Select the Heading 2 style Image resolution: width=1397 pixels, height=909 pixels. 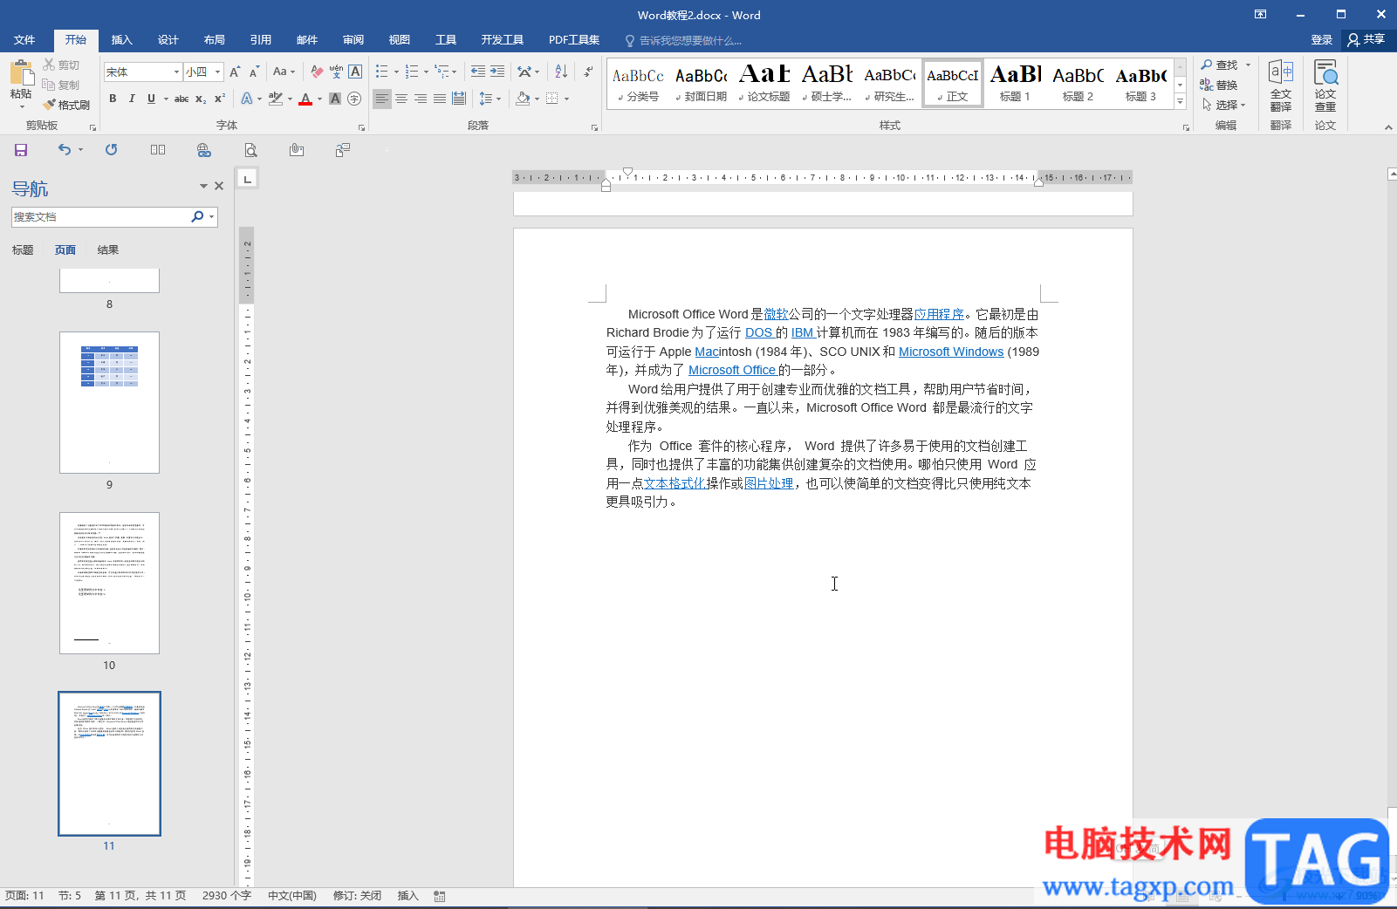point(1079,84)
